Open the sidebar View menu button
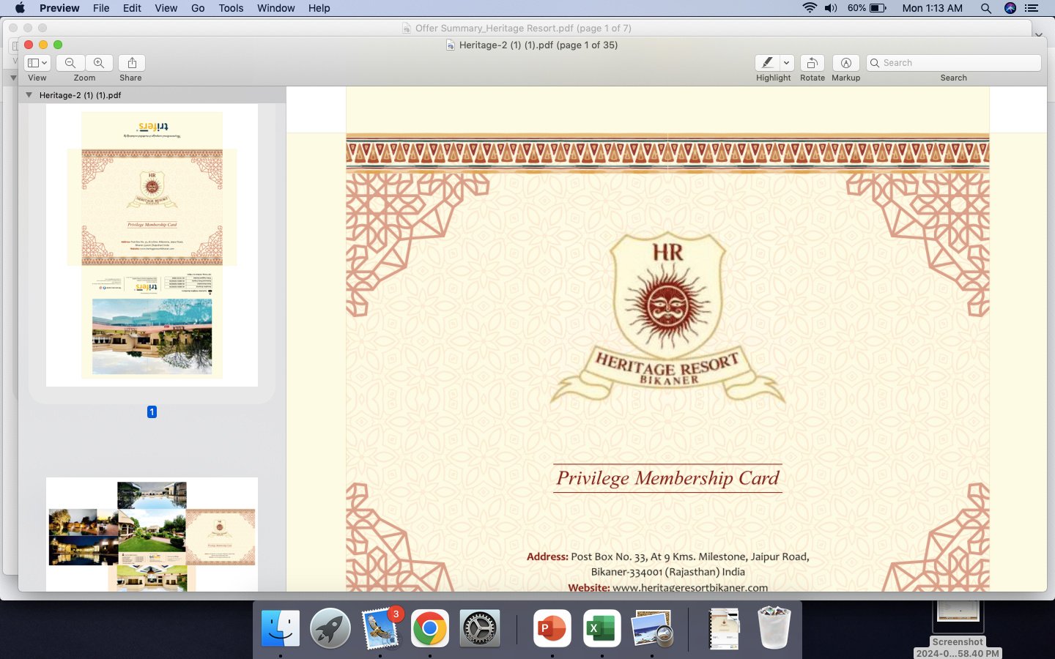This screenshot has width=1055, height=659. [x=37, y=63]
